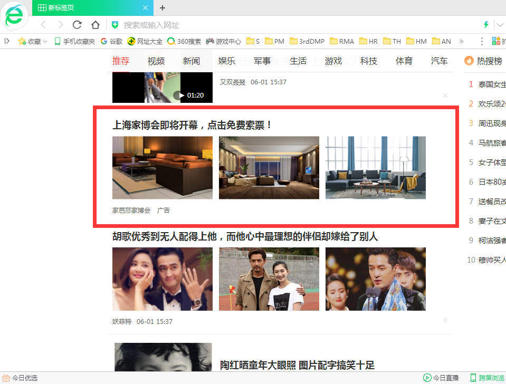Open the address bar suggestions dropdown arrow
The height and width of the screenshot is (384, 506).
click(500, 24)
